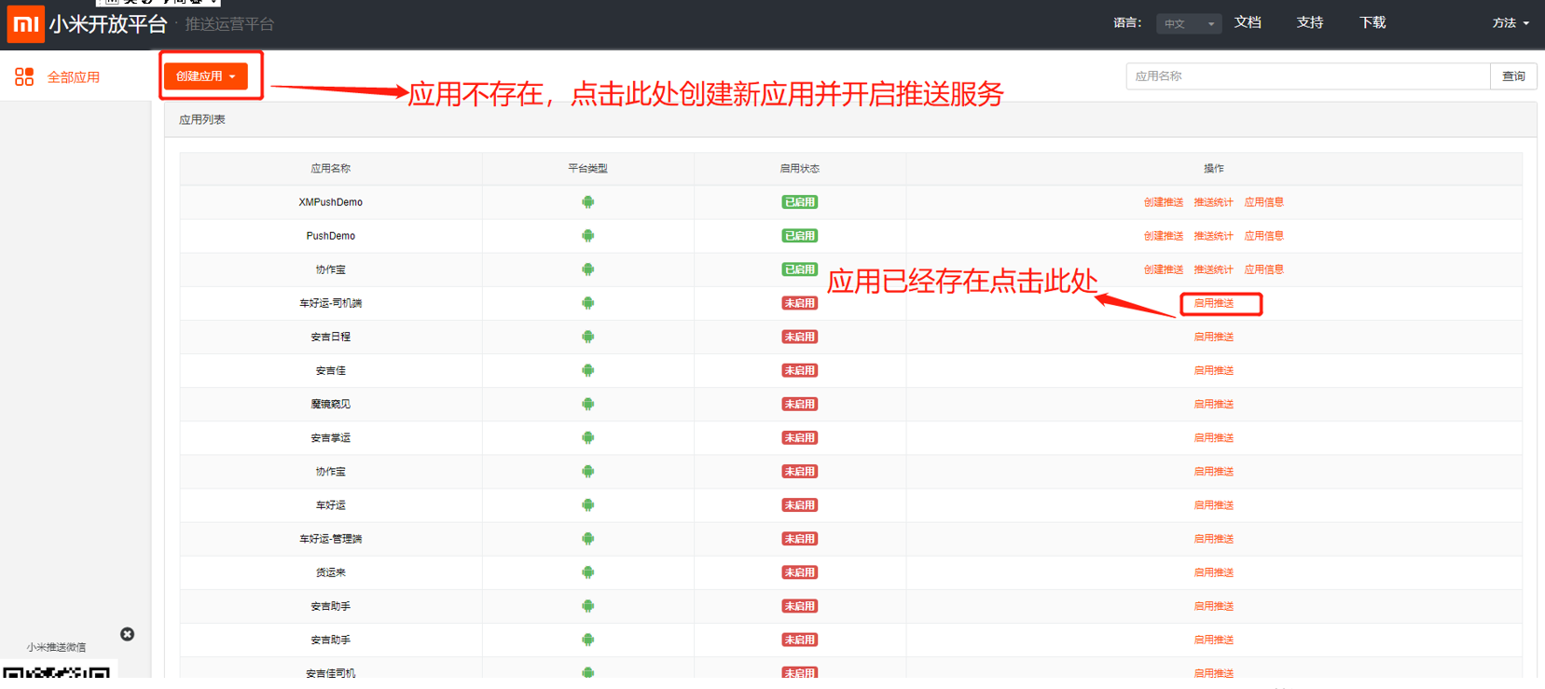Go to 下载 in the top navigation
Viewport: 1545px width, 689px height.
click(1372, 22)
